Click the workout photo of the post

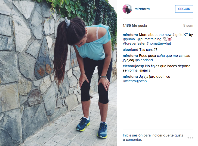click(58, 73)
